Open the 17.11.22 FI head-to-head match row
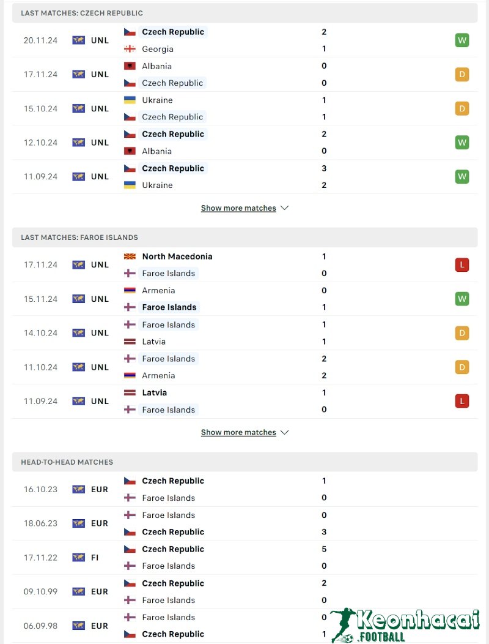The image size is (489, 644). pos(244,558)
